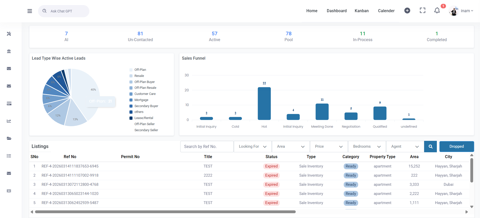Image resolution: width=480 pixels, height=218 pixels.
Task: Open the Looking For dropdown
Action: pyautogui.click(x=253, y=146)
